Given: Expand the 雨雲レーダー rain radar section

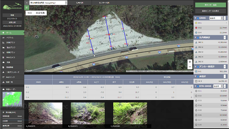Looking at the screenshot, I should [x=12, y=89].
